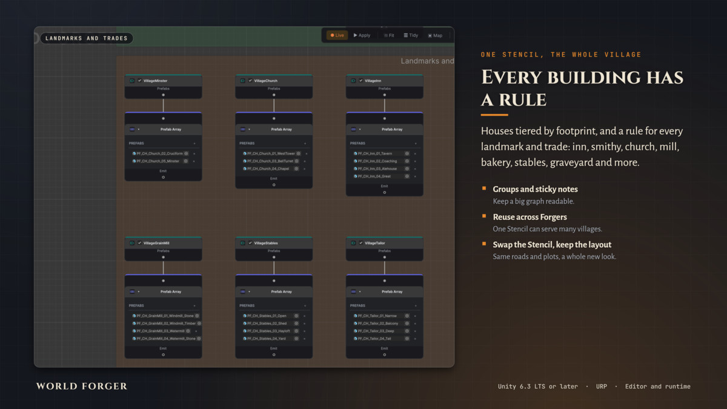Tidy the graph layout

pyautogui.click(x=411, y=35)
